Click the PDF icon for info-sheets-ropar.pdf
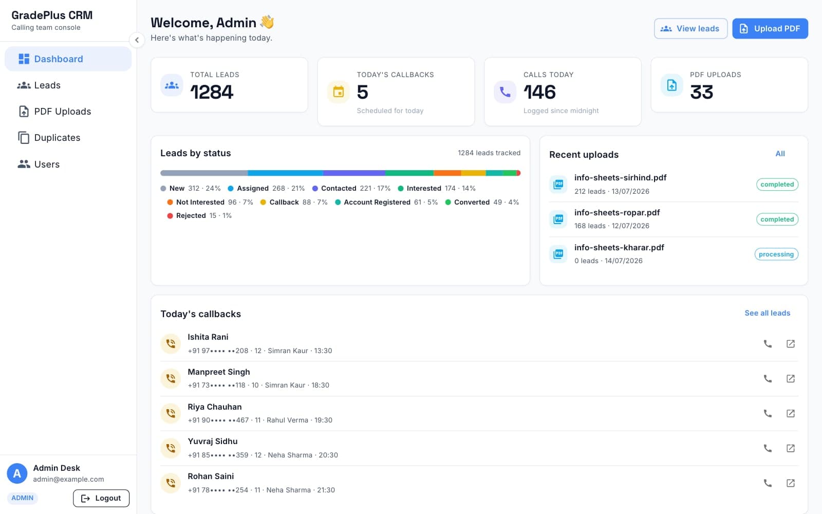 tap(558, 219)
